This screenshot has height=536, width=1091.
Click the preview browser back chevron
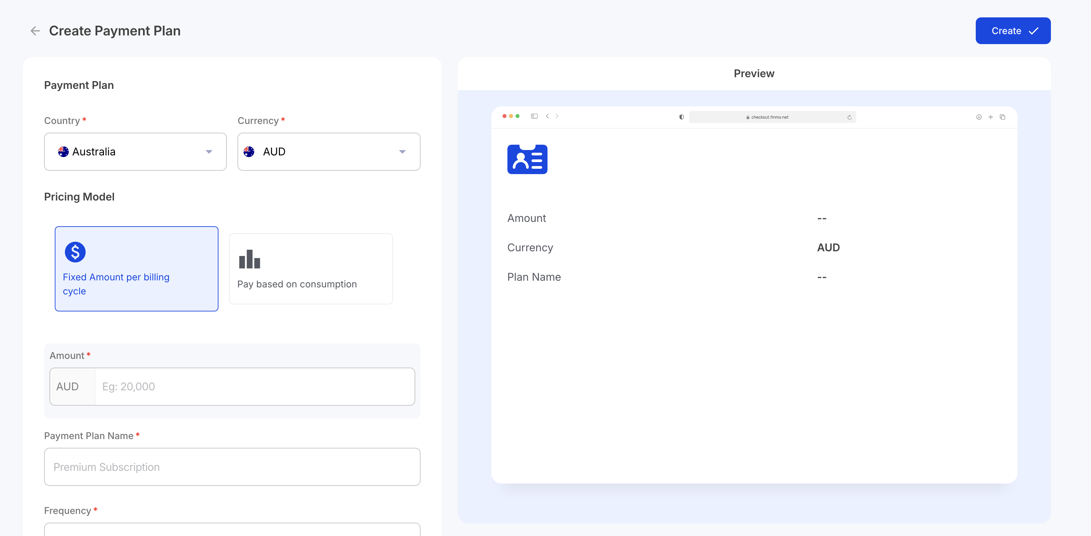[547, 116]
